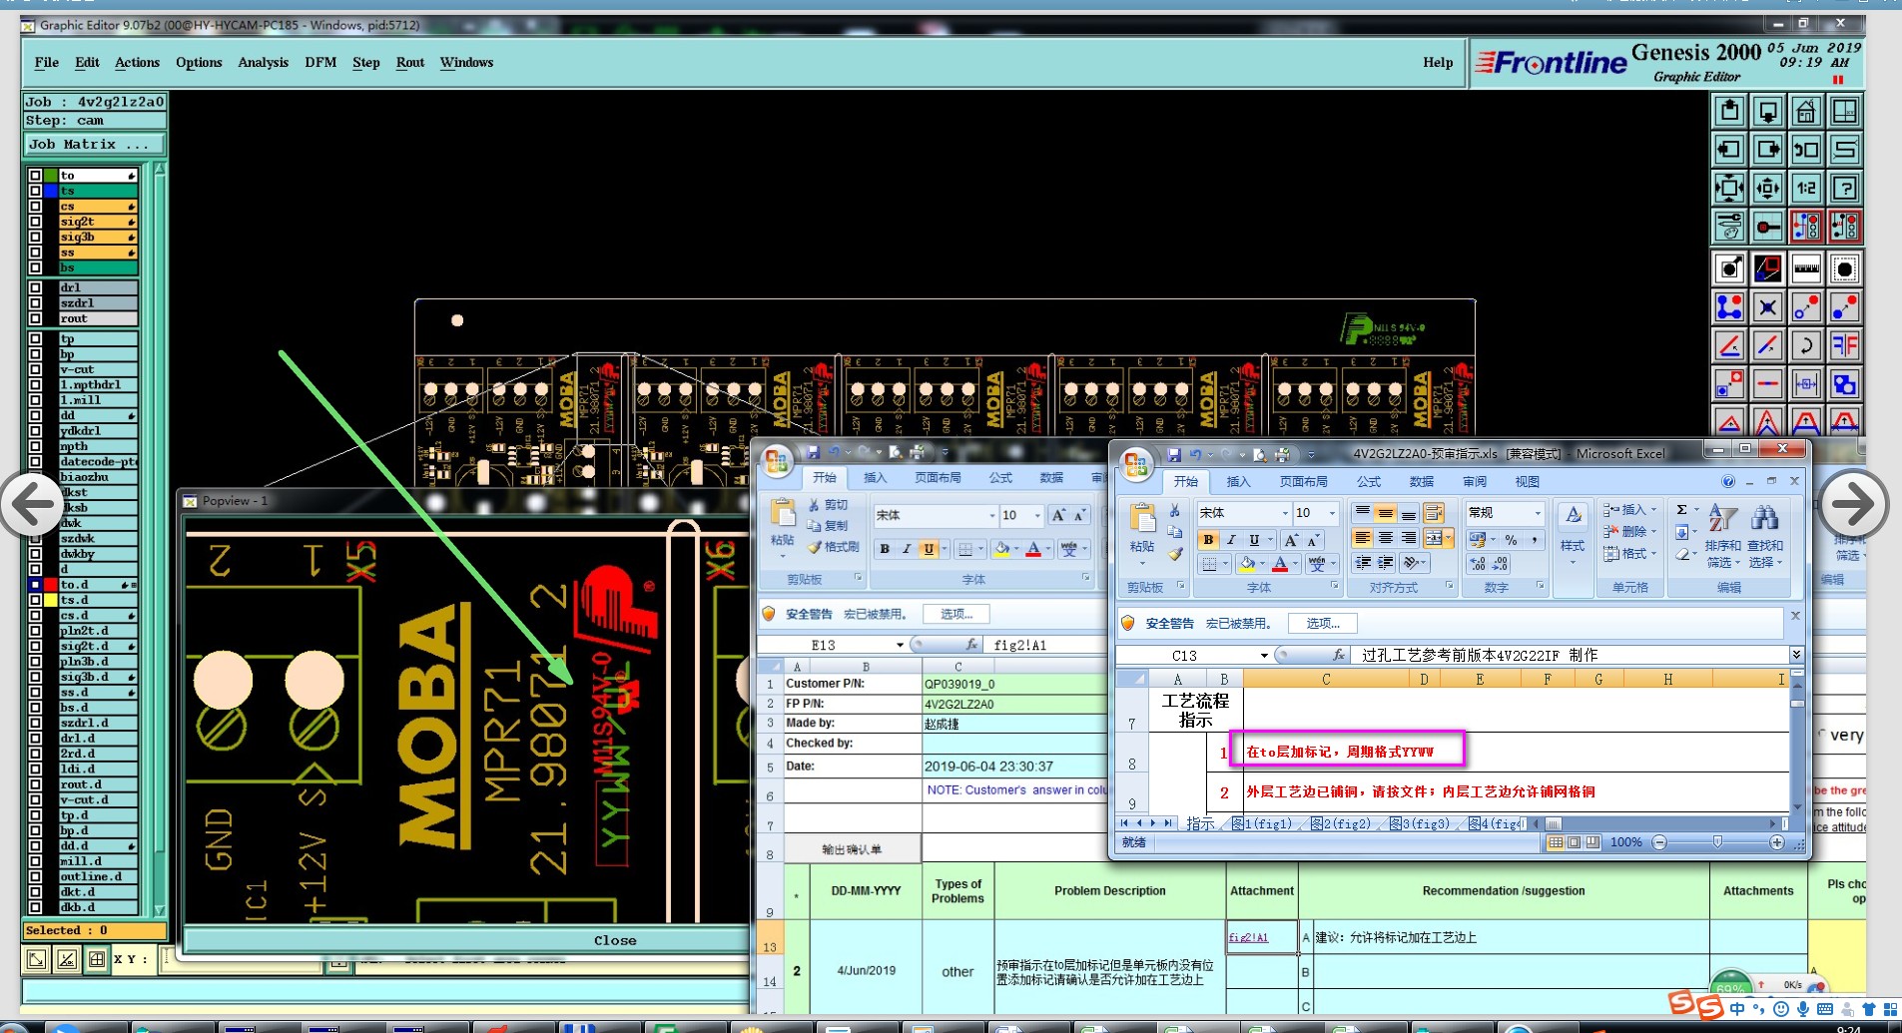Open font name dropdown in front Excel
The height and width of the screenshot is (1033, 1902).
(1285, 513)
